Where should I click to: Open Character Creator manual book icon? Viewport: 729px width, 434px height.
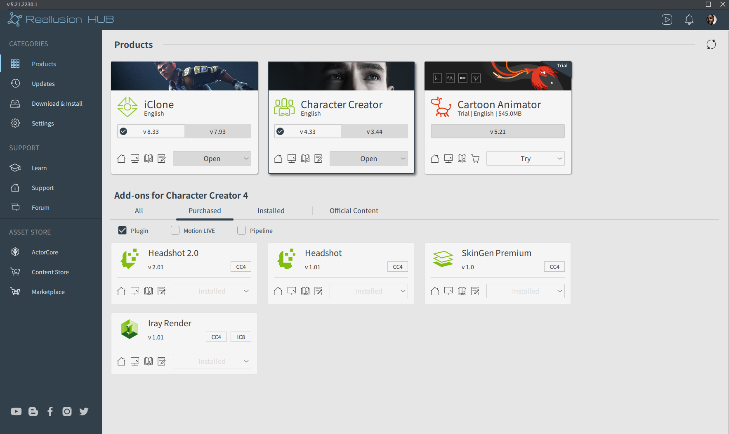point(305,159)
